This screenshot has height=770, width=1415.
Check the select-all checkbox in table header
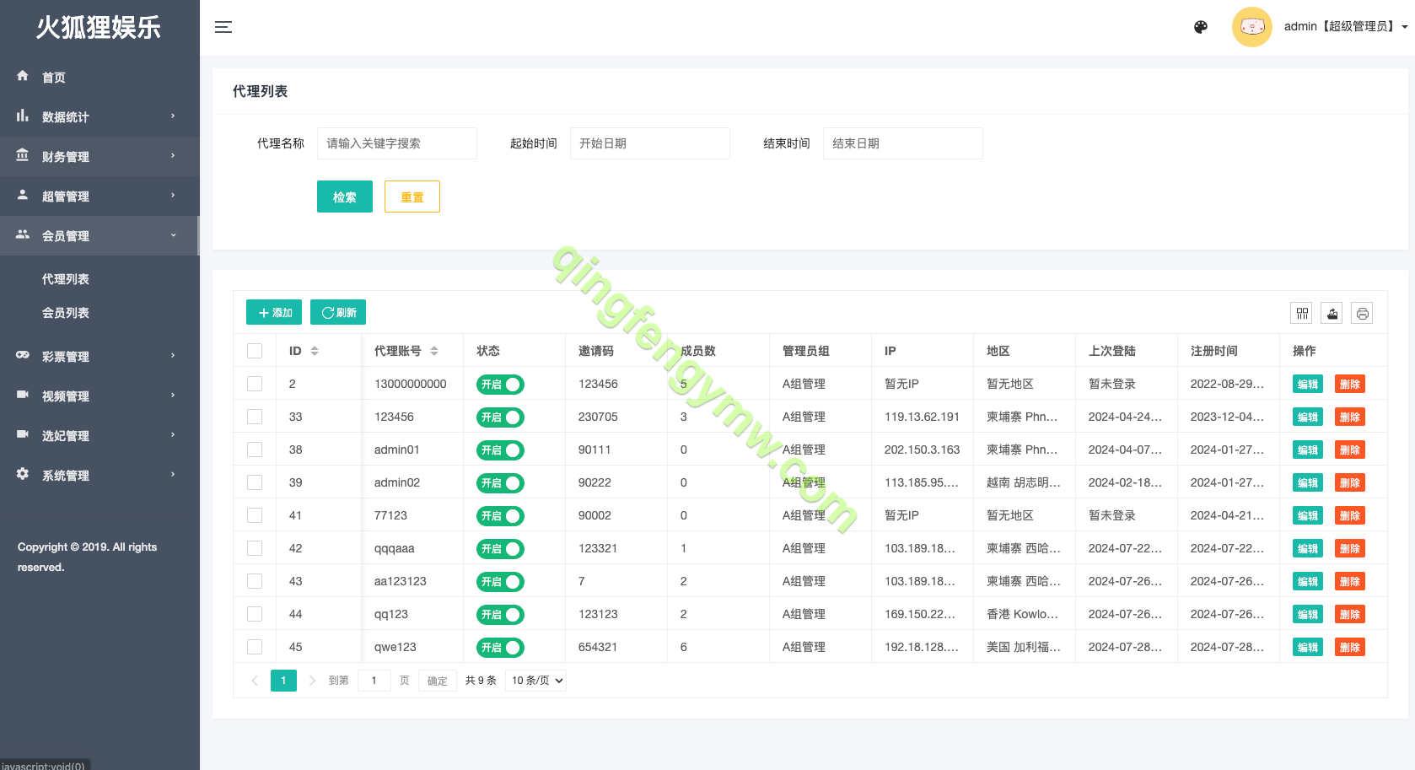click(255, 351)
